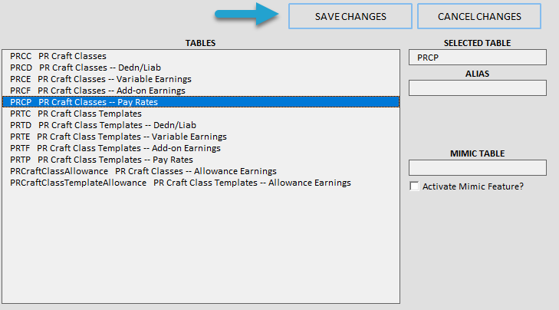The width and height of the screenshot is (559, 310).
Task: Focus the SELECTED TABLE field showing PRCP
Action: [478, 58]
